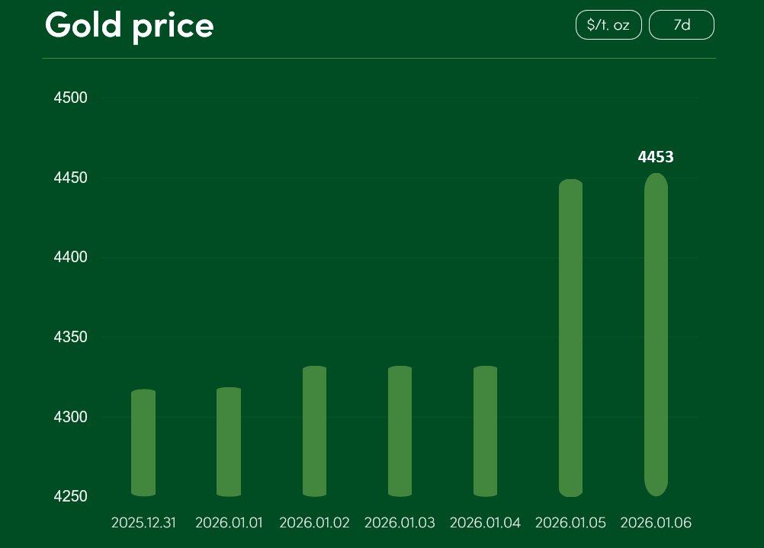Select the 2026.01.02 price bar
The width and height of the screenshot is (764, 548).
pyautogui.click(x=314, y=431)
